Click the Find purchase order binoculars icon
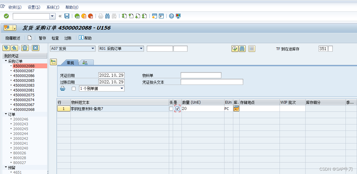Viewport: 357px width, 174px height. pos(242,49)
